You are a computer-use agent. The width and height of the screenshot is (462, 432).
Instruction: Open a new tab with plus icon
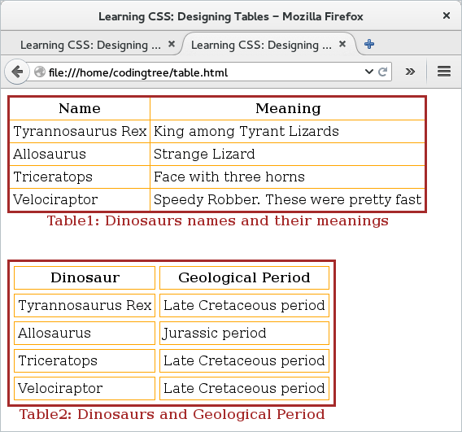point(369,44)
